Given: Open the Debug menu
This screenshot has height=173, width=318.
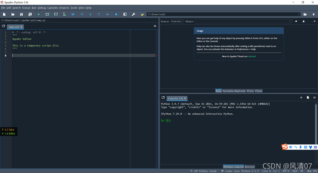Looking at the screenshot, I should point(42,8).
